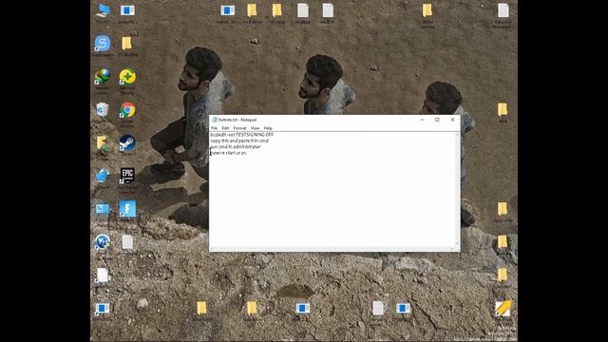Select the folder icon beside the blue S shortcut
Viewport: 608px width, 342px height.
tap(126, 43)
